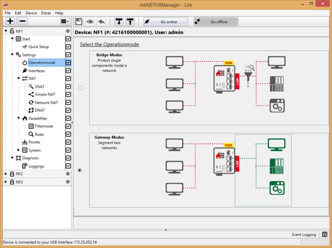Click the plus icon to add device

tap(10, 21)
